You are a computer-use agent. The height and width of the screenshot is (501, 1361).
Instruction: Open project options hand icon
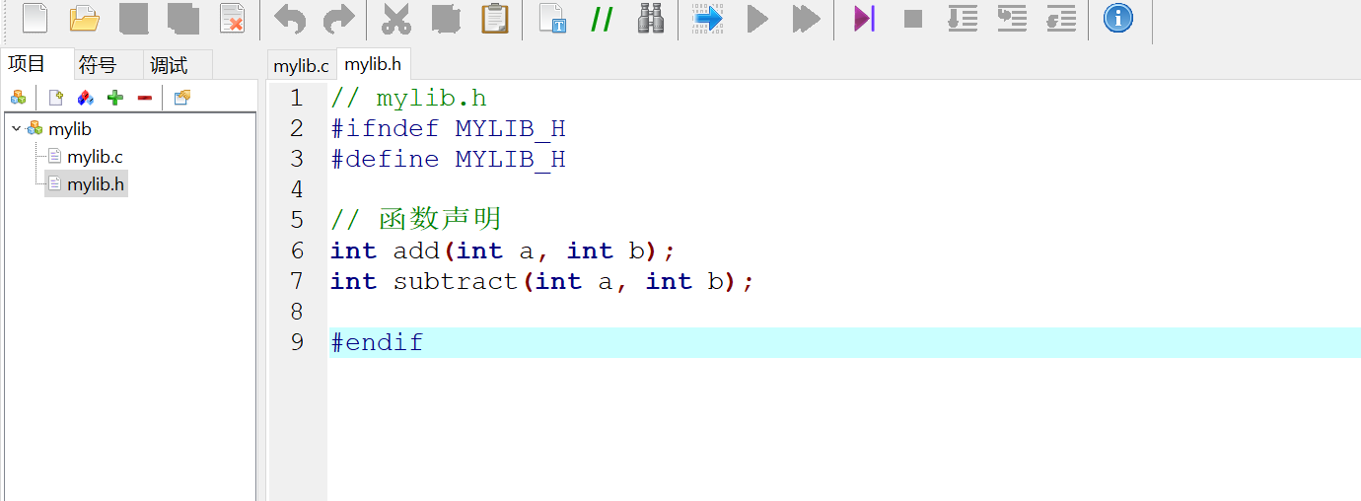click(x=181, y=97)
